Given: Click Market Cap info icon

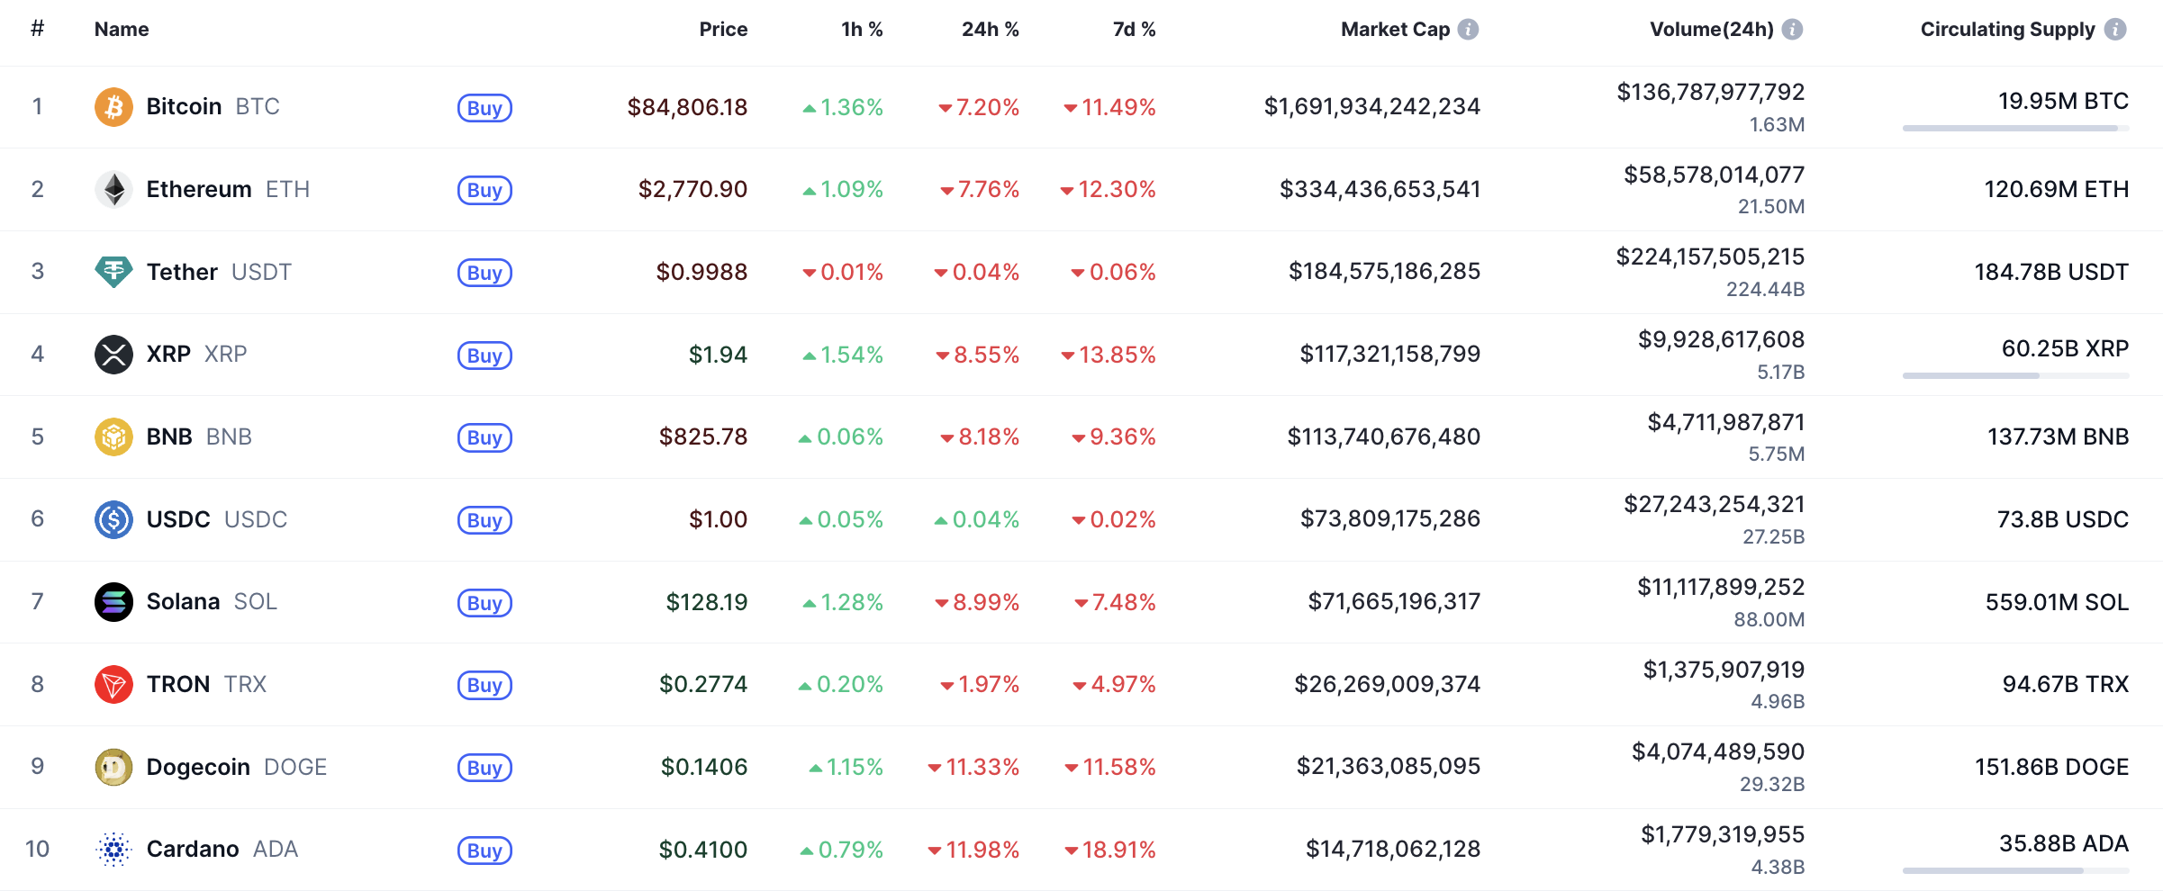Looking at the screenshot, I should tap(1468, 30).
